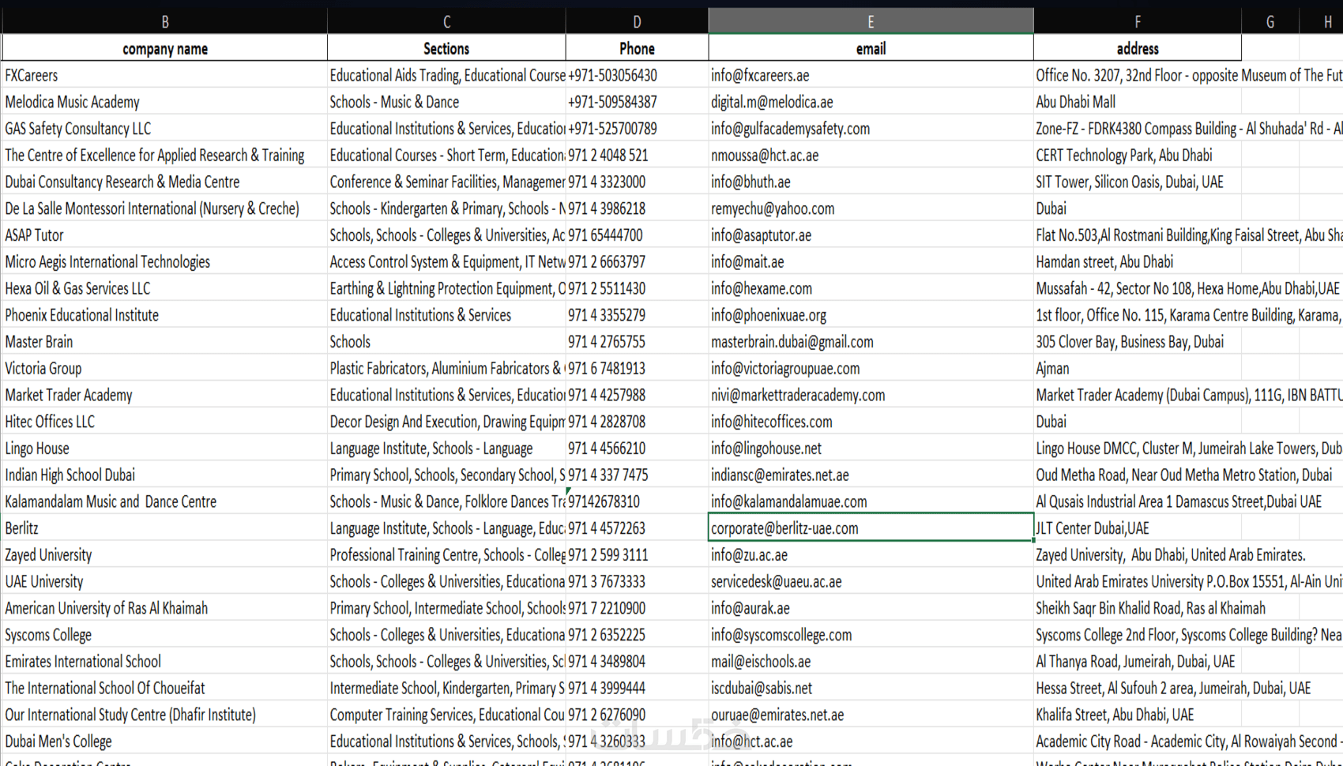Select column B header
Image resolution: width=1343 pixels, height=766 pixels.
point(164,21)
